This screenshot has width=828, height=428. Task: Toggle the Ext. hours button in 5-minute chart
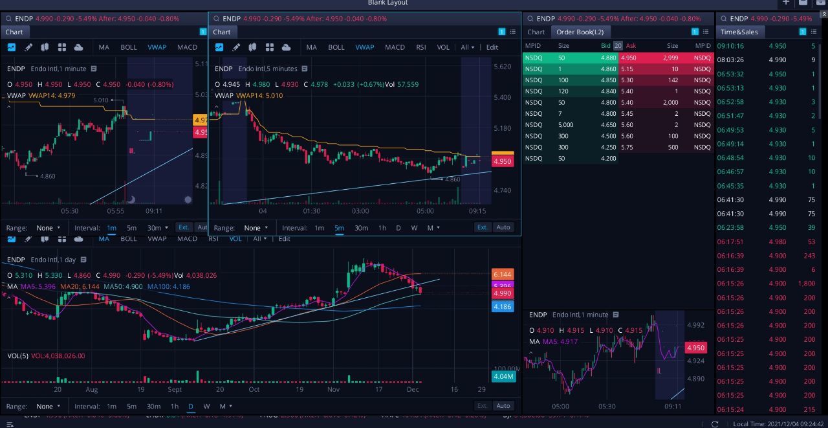(483, 227)
